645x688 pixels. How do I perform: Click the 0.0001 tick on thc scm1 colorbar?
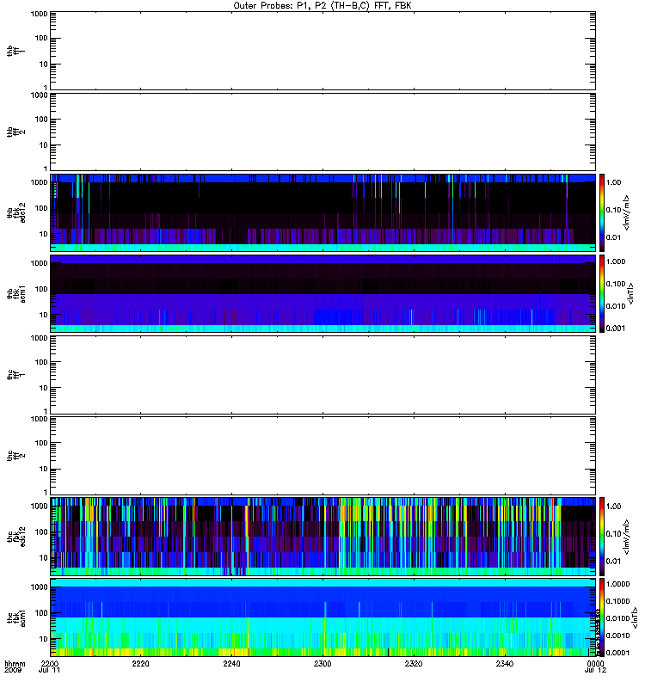tap(617, 653)
